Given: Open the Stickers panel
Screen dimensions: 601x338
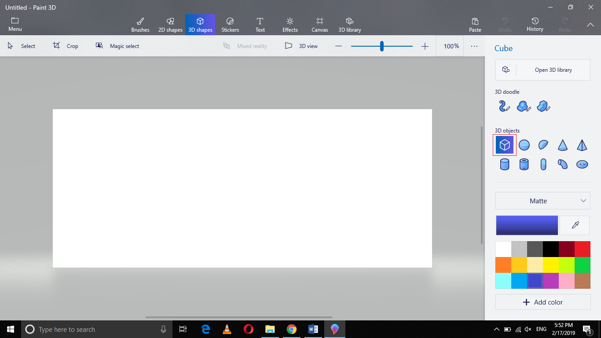Looking at the screenshot, I should [x=230, y=24].
